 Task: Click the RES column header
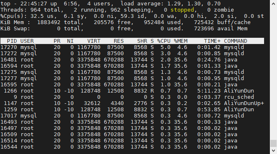(119, 41)
